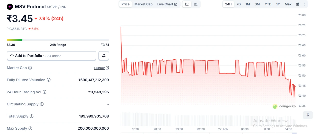Click the star icon in Add to Portfolio
This screenshot has height=134, width=314.
click(12, 56)
